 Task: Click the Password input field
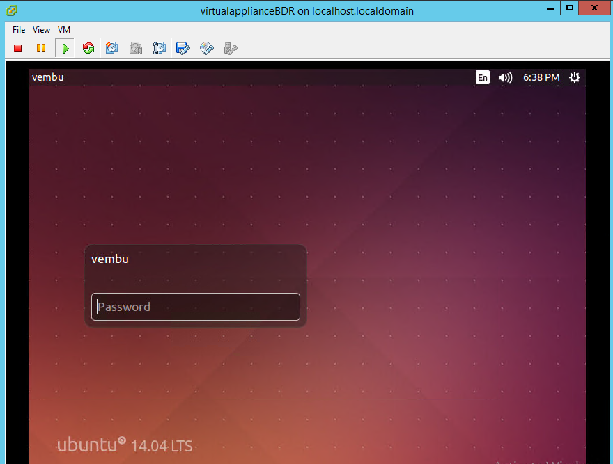point(196,307)
